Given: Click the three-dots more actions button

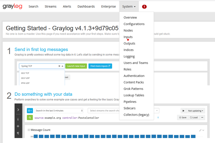Looking at the screenshot, I should pyautogui.click(x=202, y=117).
